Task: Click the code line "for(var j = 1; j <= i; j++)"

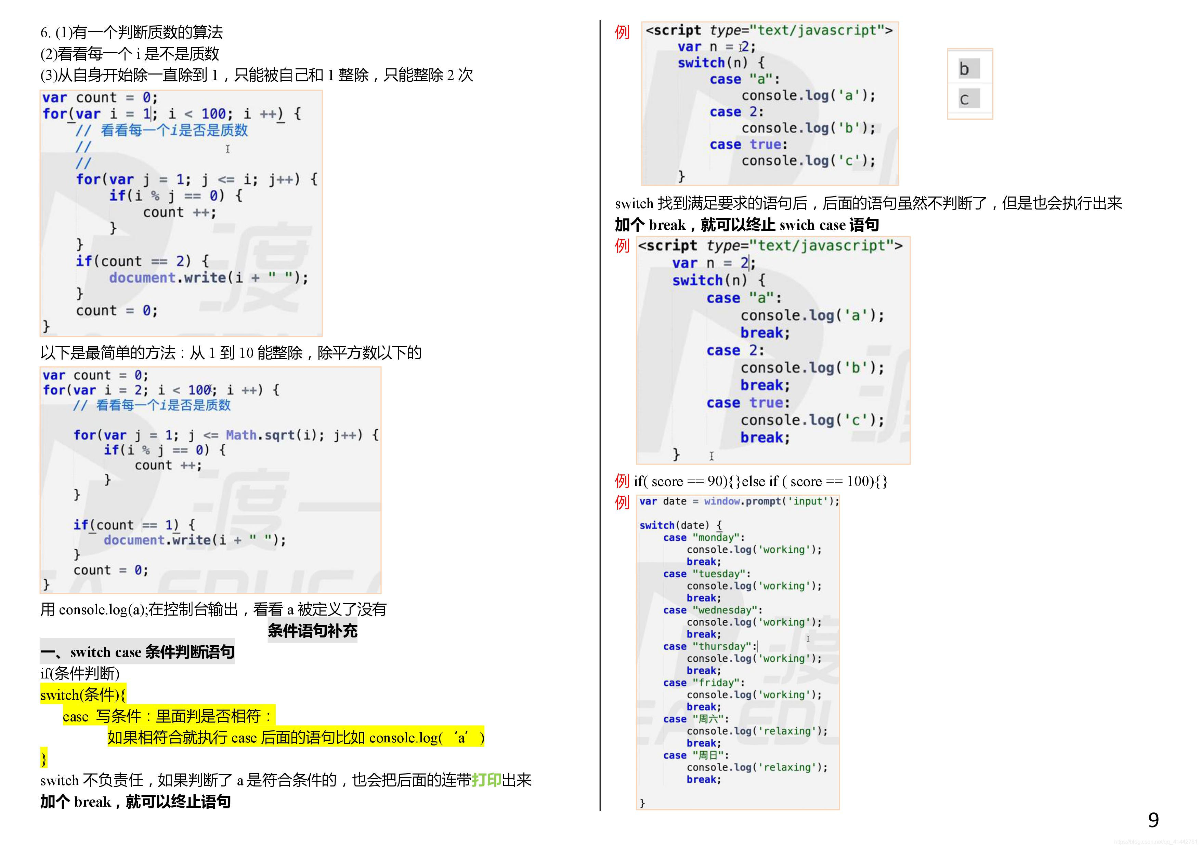Action: click(196, 180)
